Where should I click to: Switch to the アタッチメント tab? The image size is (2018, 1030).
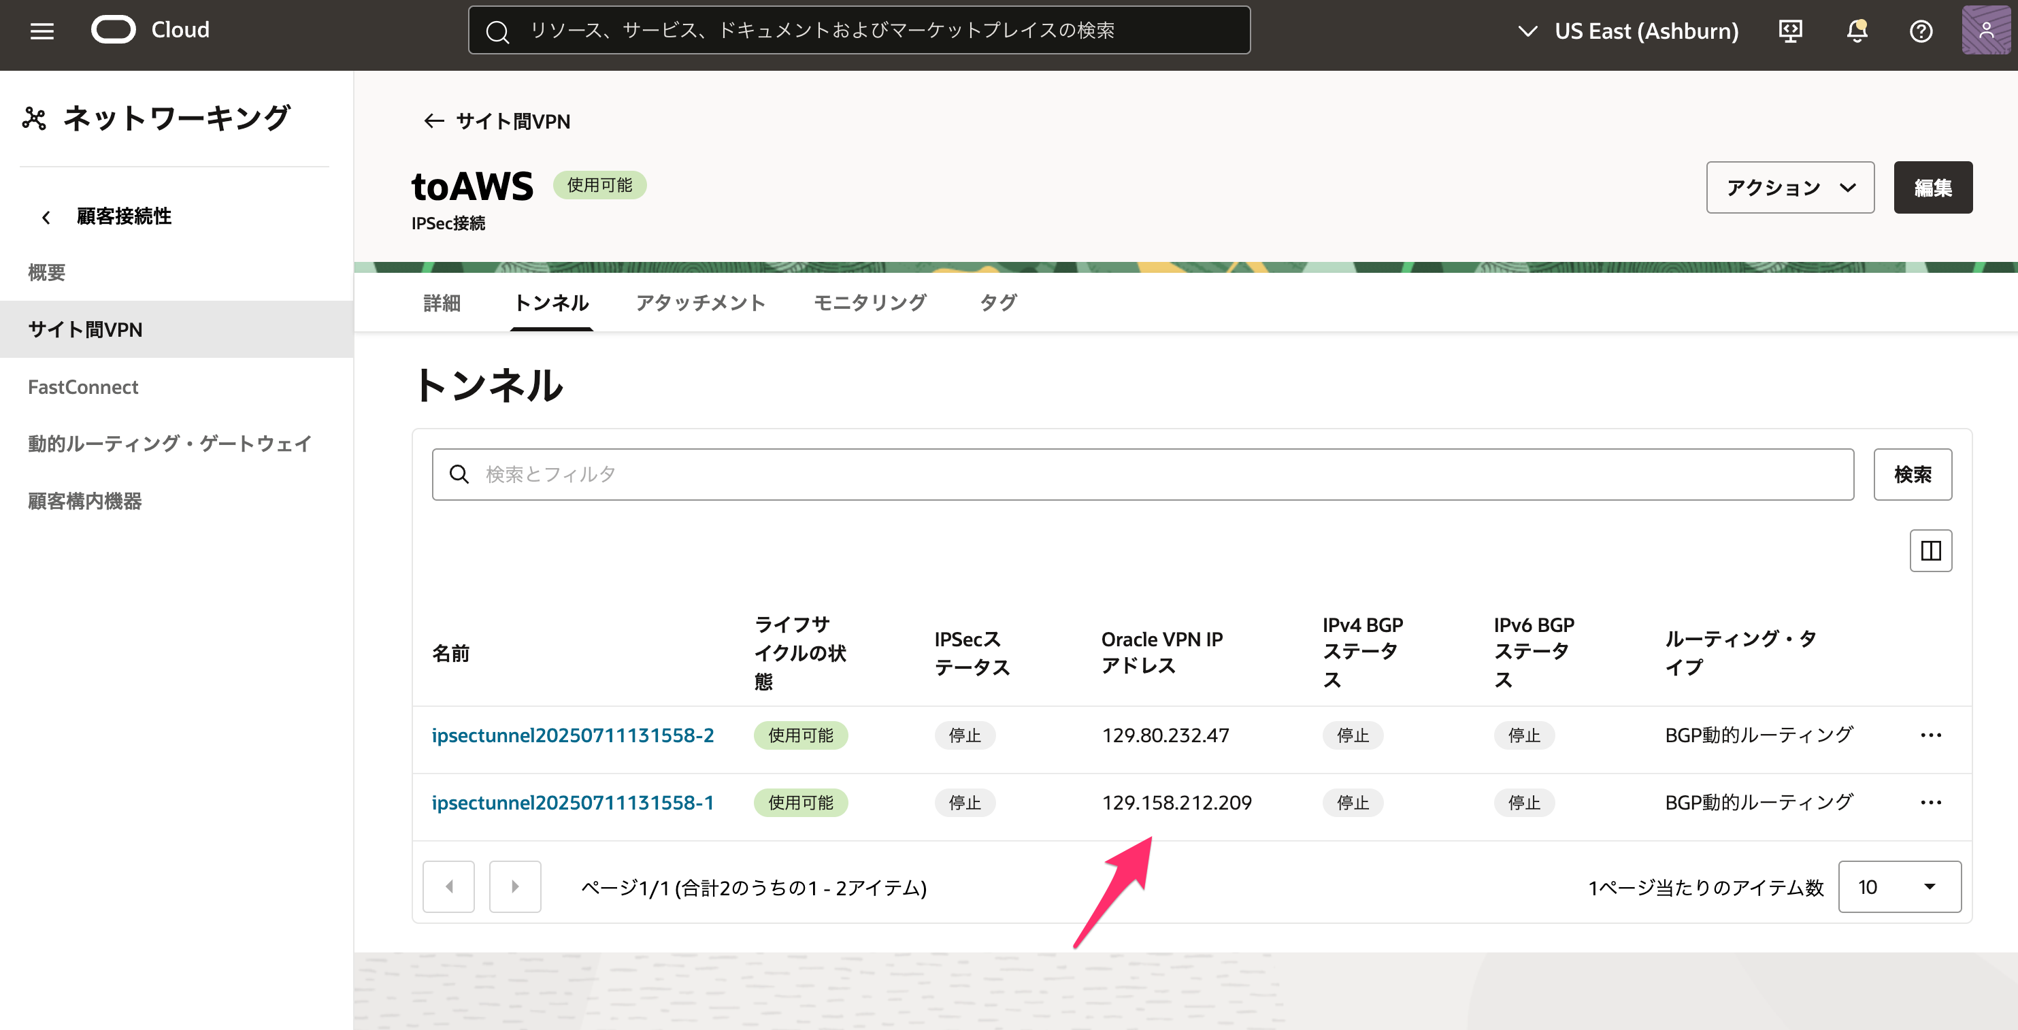(700, 302)
